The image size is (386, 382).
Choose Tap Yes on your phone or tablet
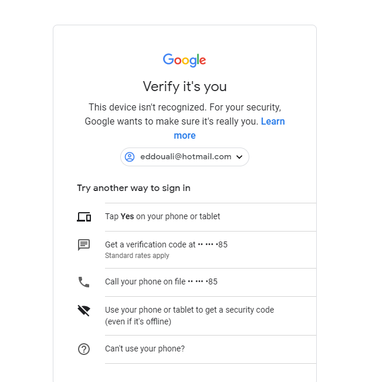pyautogui.click(x=162, y=216)
